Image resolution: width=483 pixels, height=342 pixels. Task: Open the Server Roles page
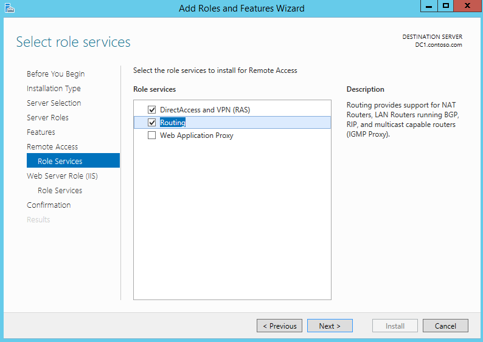(47, 117)
